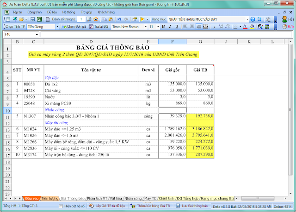This screenshot has width=296, height=212.
Task: Click the column G header
Action: (200, 42)
